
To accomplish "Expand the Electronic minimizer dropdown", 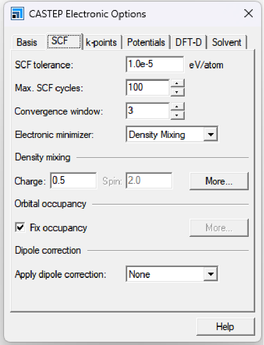I will [x=210, y=135].
